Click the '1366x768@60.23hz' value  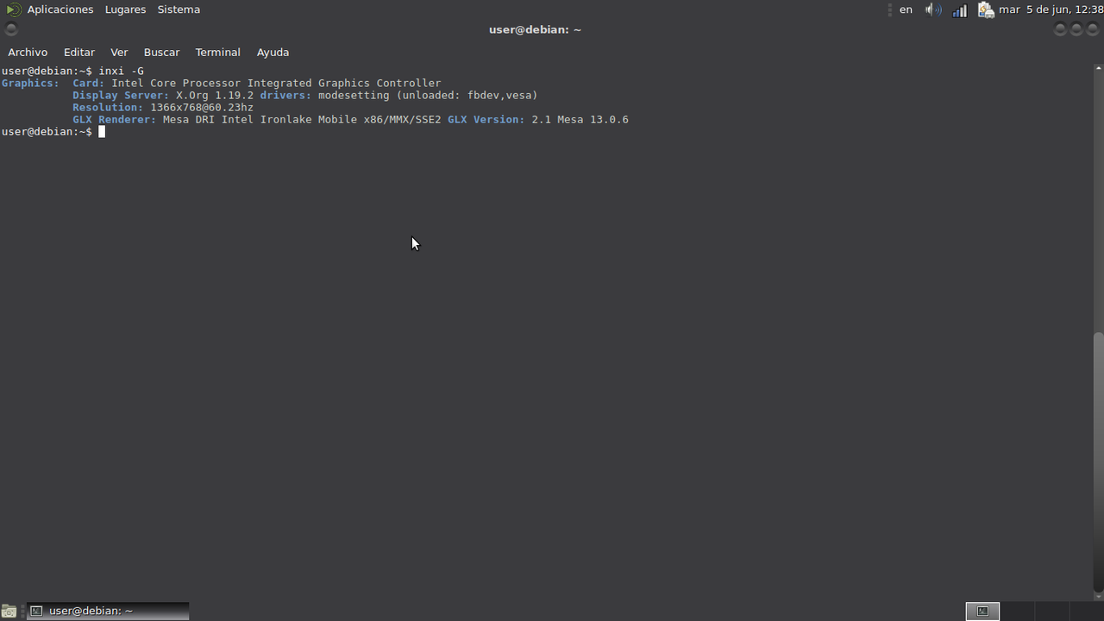[202, 108]
